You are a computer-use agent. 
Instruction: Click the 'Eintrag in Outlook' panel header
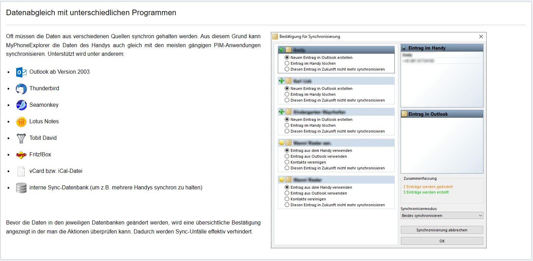(442, 114)
